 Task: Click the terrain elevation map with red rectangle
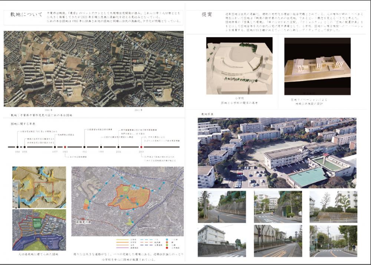tap(39, 187)
